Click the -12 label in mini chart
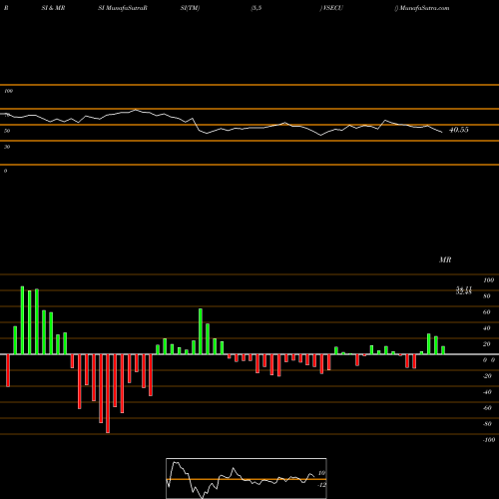Screen dimensions: 499x499 click(321, 485)
